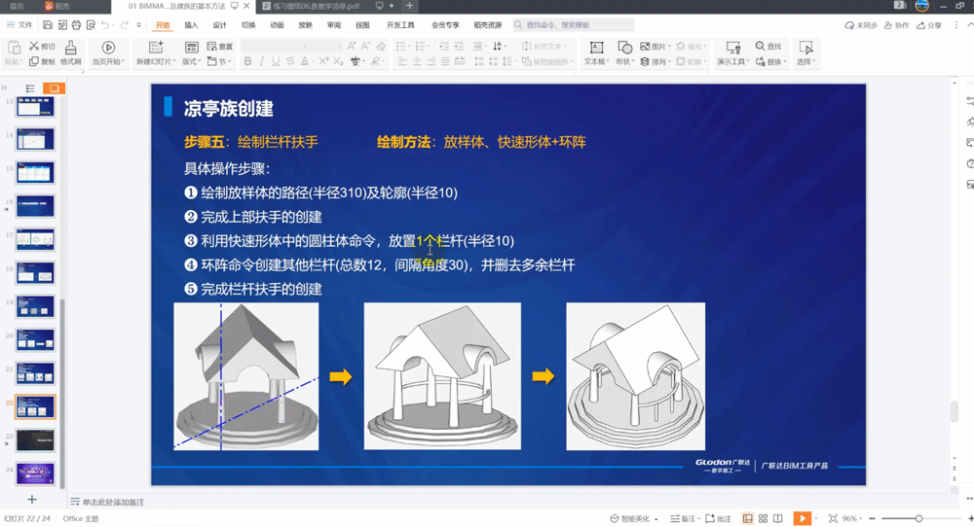Open the Shapes (形状) tool
This screenshot has width=974, height=527.
(x=625, y=48)
